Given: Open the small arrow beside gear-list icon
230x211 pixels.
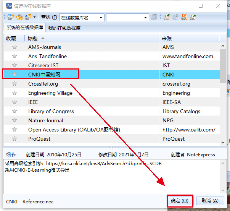Looking at the screenshot, I should (x=34, y=17).
